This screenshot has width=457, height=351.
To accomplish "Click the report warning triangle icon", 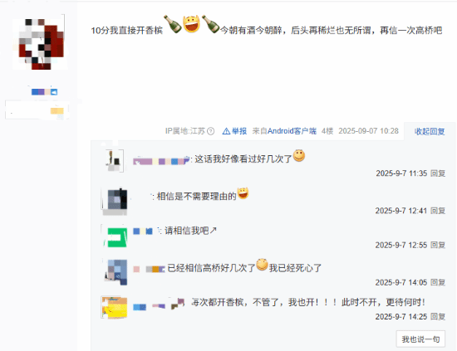I will (x=226, y=131).
